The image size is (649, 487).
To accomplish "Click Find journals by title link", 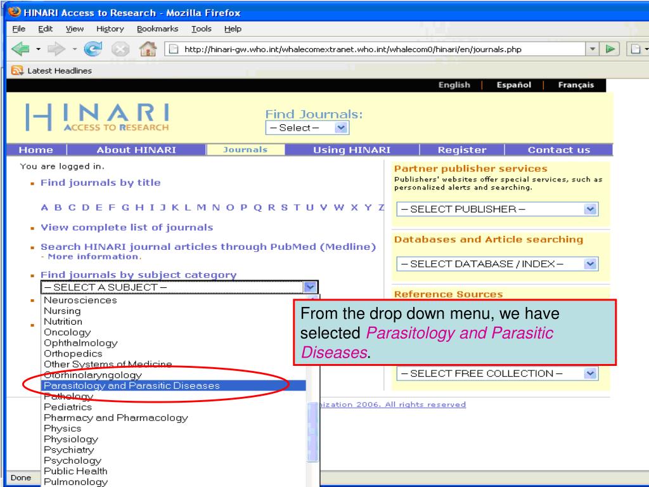I will click(x=101, y=183).
